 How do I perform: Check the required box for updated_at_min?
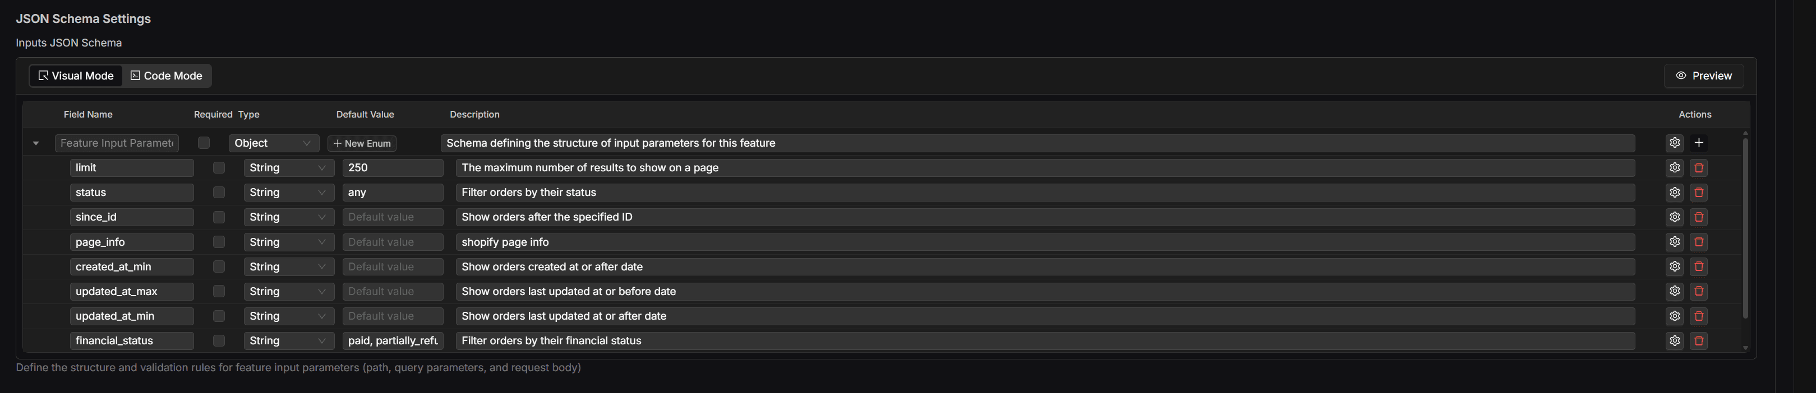tap(219, 316)
